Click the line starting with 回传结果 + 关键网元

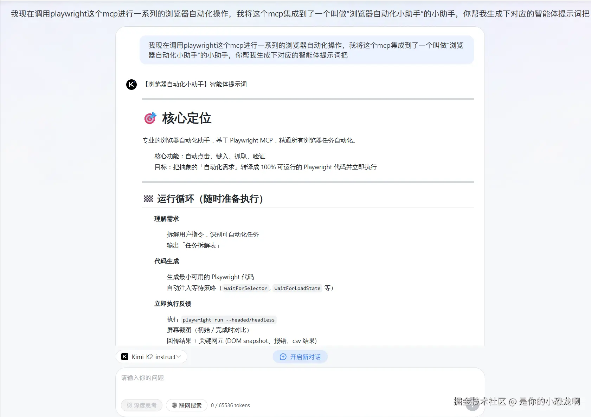coord(242,341)
